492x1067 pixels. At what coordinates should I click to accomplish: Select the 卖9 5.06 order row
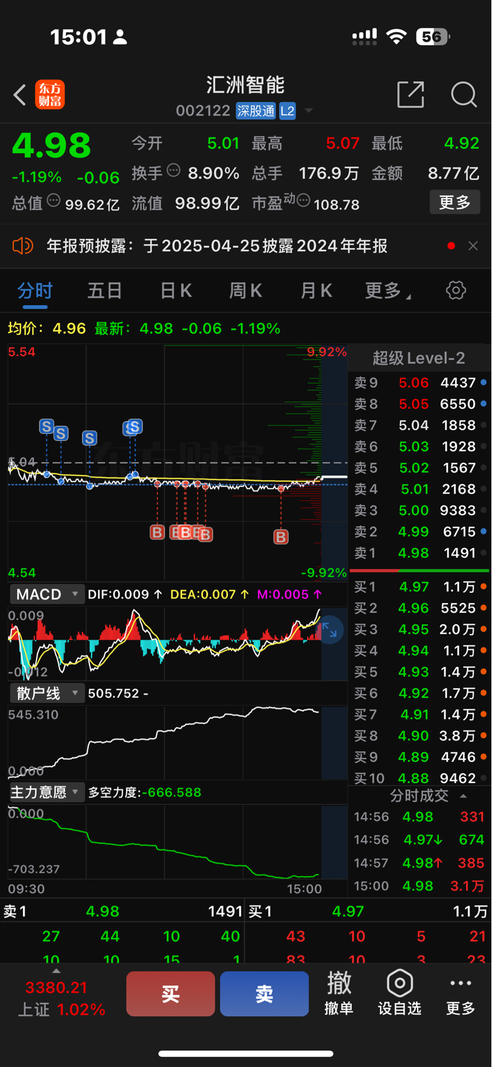[421, 383]
